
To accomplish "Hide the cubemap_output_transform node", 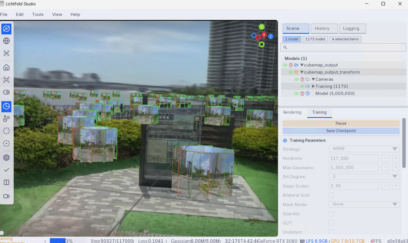I will (x=291, y=72).
